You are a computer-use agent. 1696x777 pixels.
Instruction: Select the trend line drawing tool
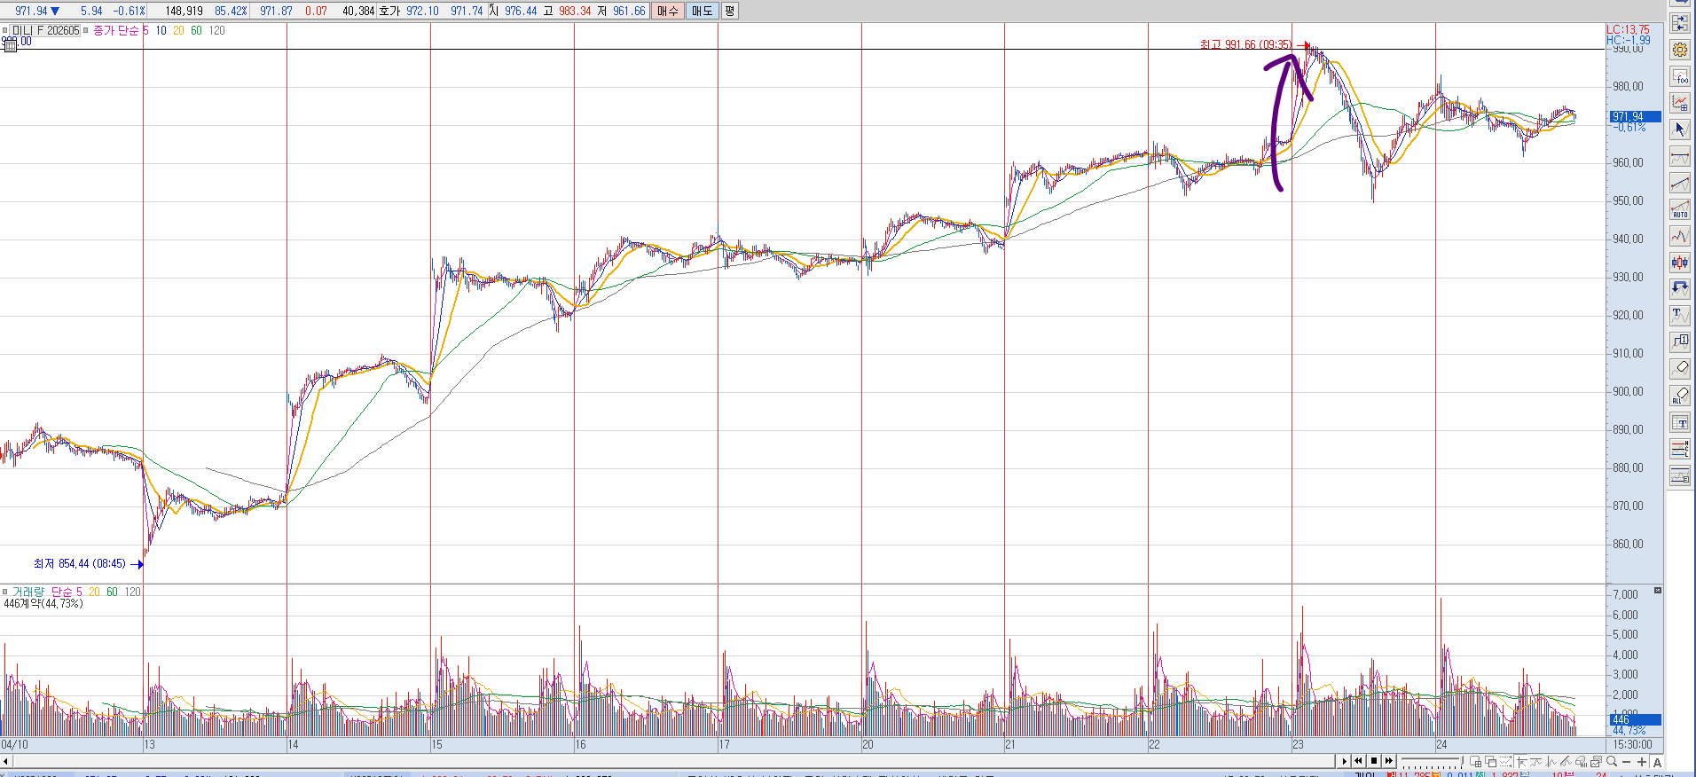[1679, 184]
